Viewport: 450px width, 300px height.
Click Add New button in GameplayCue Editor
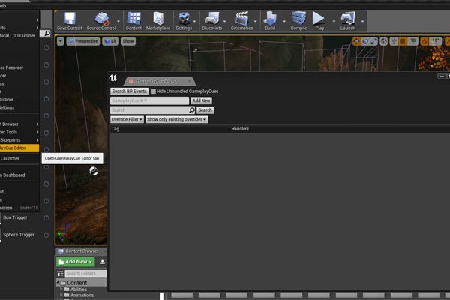click(202, 100)
